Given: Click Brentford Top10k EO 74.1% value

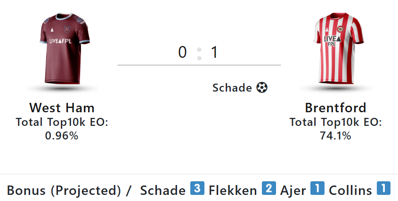Looking at the screenshot, I should (335, 136).
